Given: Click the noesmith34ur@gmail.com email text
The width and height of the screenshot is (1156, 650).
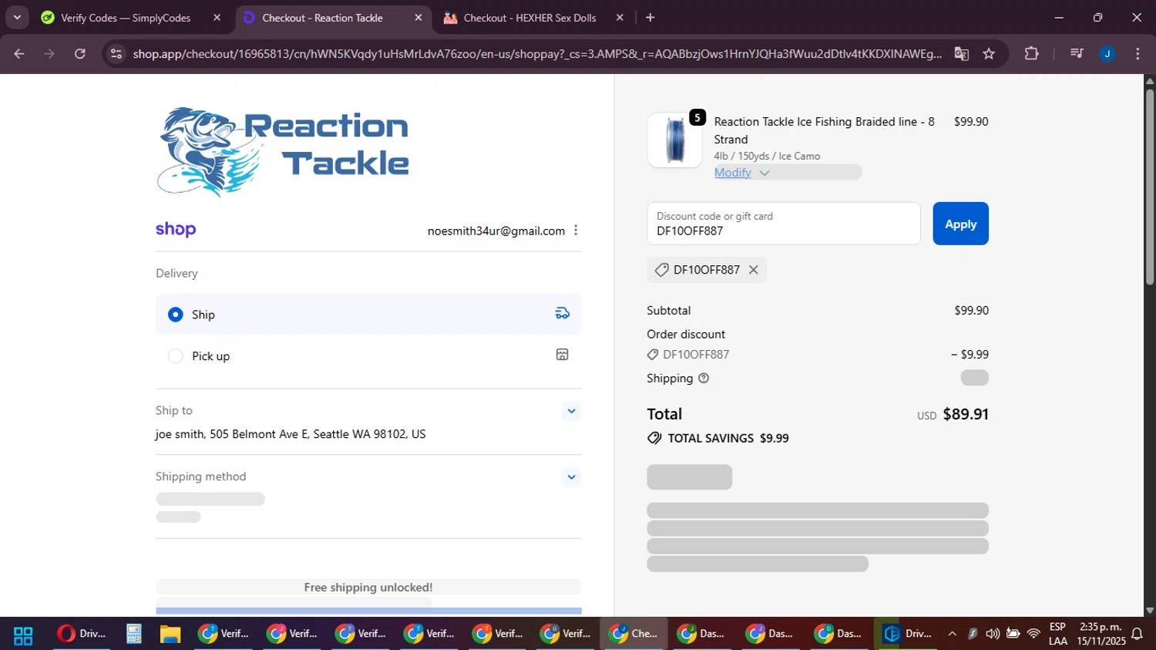Looking at the screenshot, I should (496, 231).
